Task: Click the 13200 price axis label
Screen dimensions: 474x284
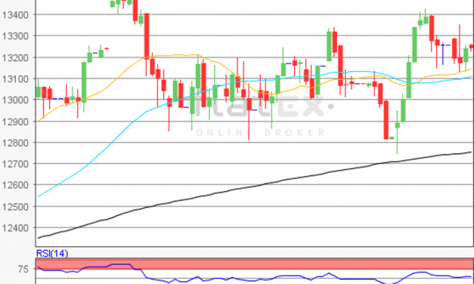Action: point(15,57)
